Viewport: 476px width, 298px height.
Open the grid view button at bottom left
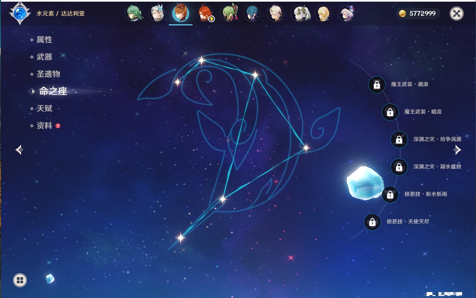coord(20,280)
